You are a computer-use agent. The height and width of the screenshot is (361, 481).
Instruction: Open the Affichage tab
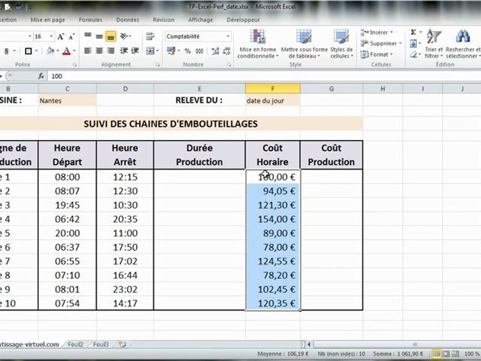[200, 20]
